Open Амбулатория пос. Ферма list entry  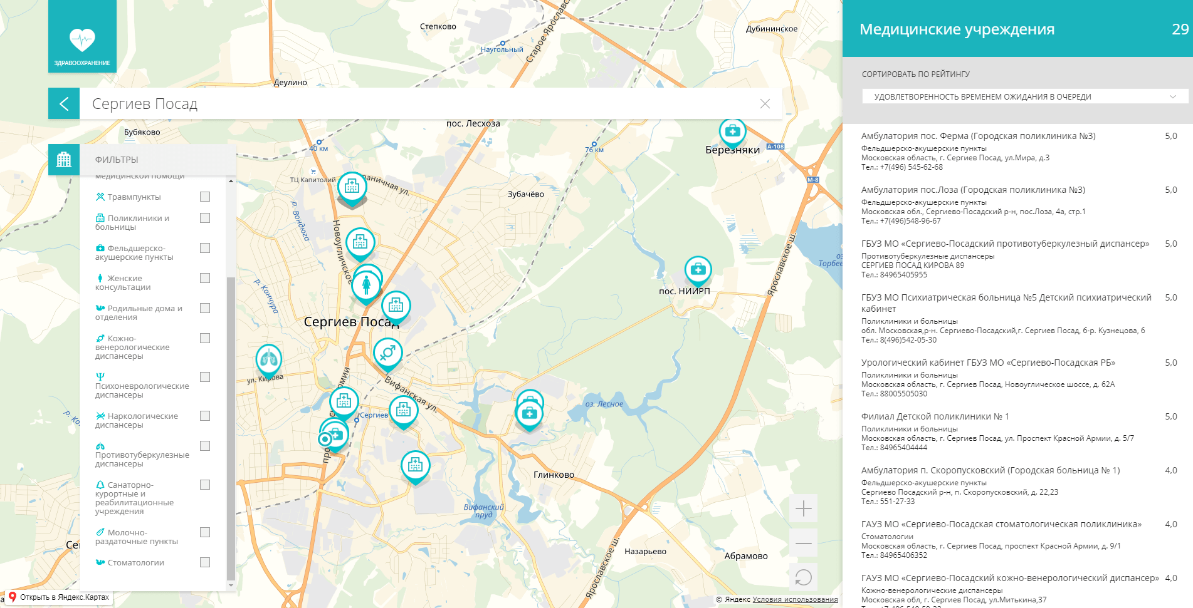point(978,136)
